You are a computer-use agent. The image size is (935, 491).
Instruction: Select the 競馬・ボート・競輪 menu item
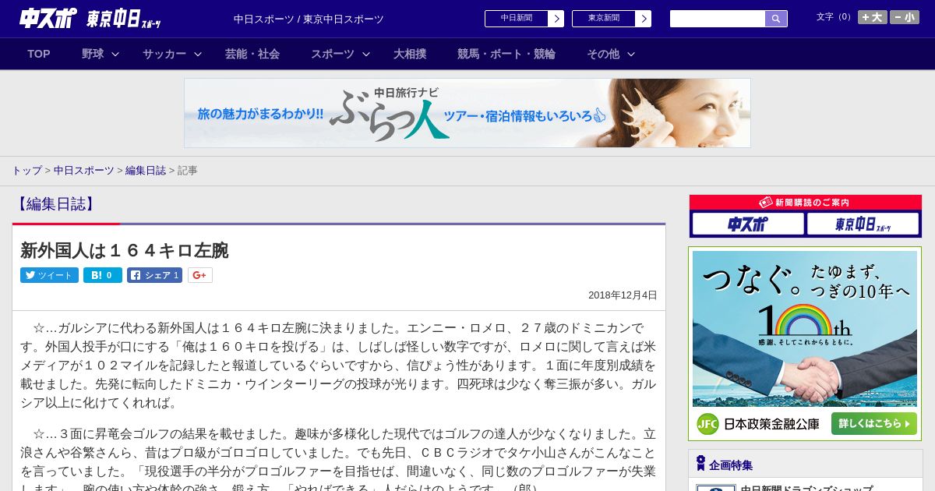coord(506,54)
